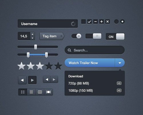Click the magnifier search icon
Screen dimensions: 143x115
tap(69, 50)
